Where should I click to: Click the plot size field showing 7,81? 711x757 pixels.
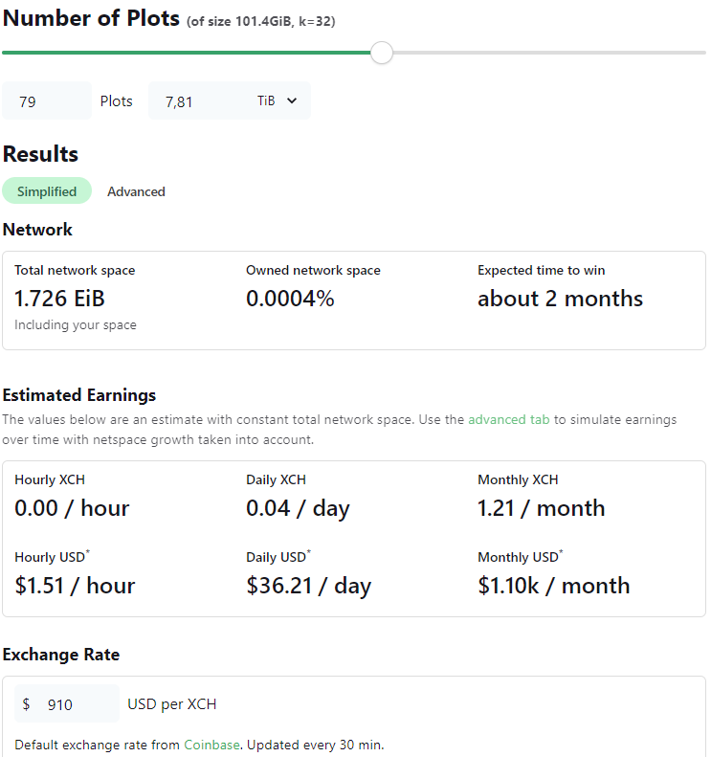coord(199,101)
